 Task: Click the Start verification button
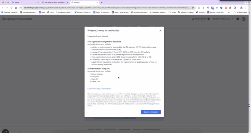click(151, 112)
